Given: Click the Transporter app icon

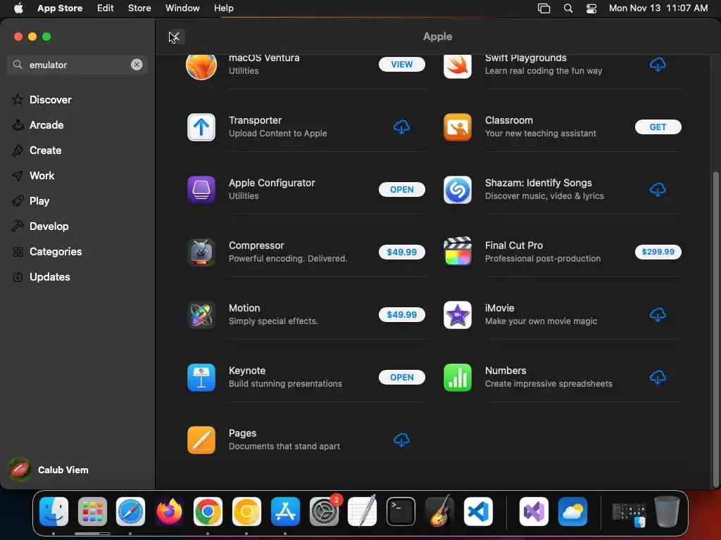Looking at the screenshot, I should (201, 127).
